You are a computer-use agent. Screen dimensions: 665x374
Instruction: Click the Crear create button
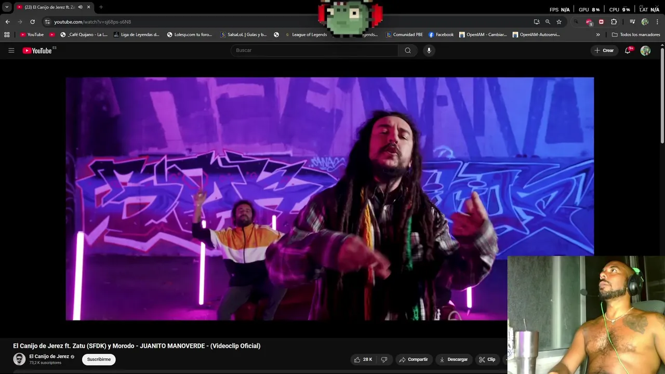point(604,50)
